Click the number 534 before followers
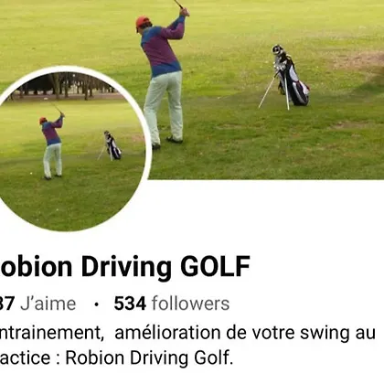 pyautogui.click(x=130, y=304)
